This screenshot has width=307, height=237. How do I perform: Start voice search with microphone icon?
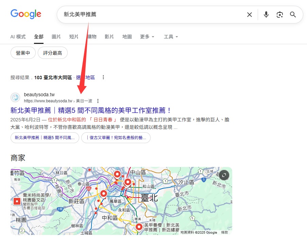coord(266,15)
